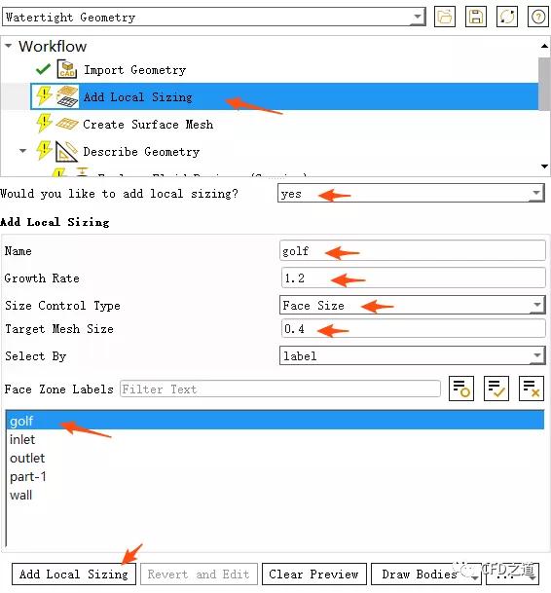Screen dimensions: 551x593
Task: Select golf in the face zone labels list
Action: (275, 421)
